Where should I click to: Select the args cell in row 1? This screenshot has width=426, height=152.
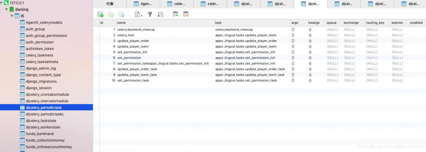coord(299,30)
